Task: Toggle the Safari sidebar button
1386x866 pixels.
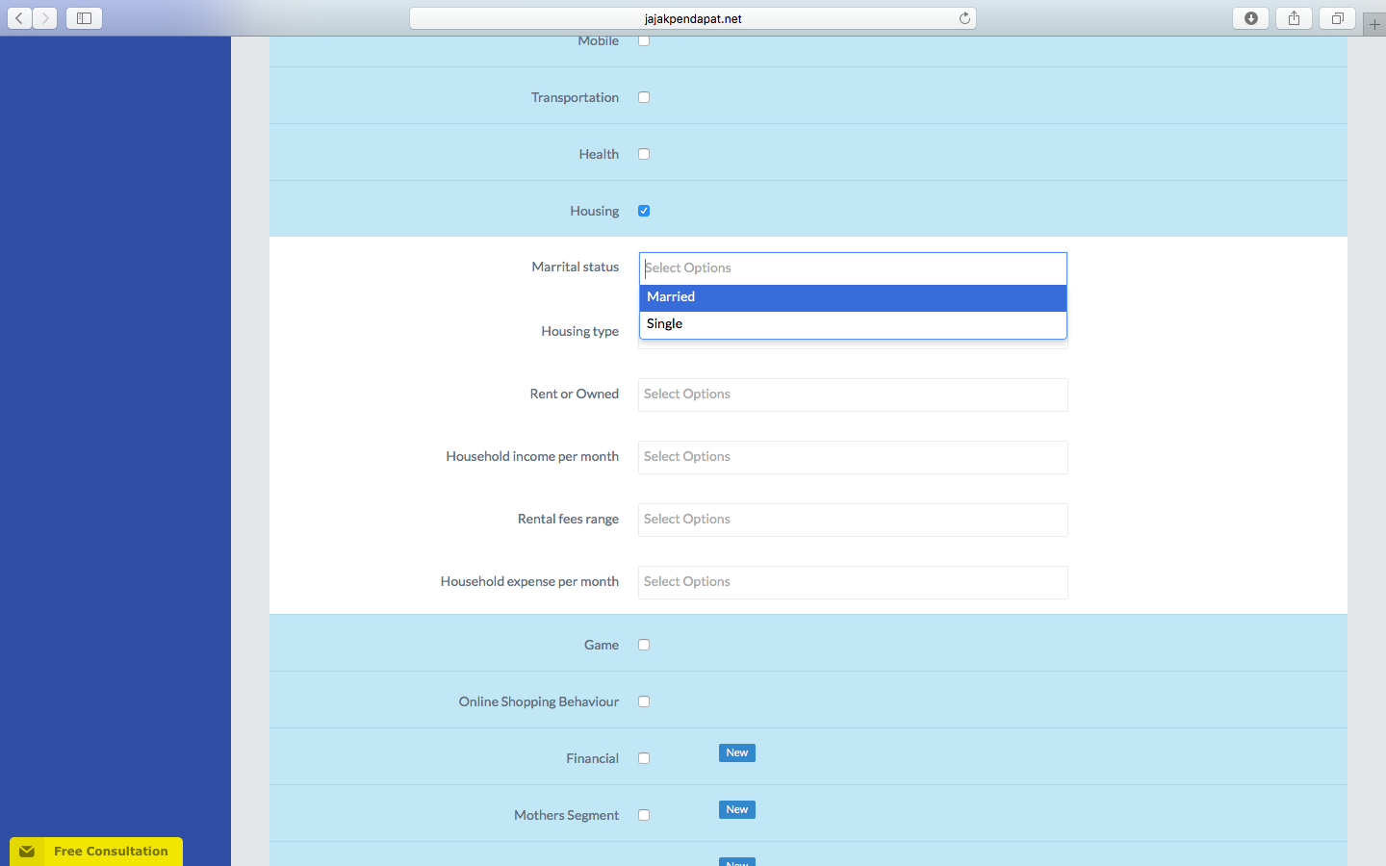Action: (84, 18)
